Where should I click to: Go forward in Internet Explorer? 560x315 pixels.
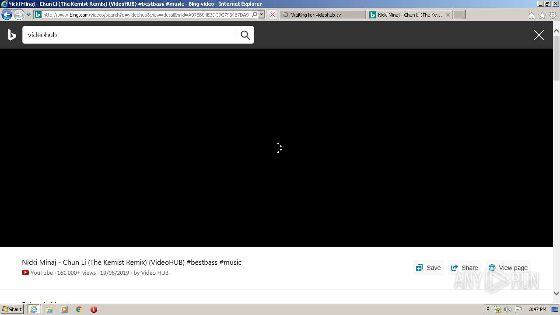(18, 14)
